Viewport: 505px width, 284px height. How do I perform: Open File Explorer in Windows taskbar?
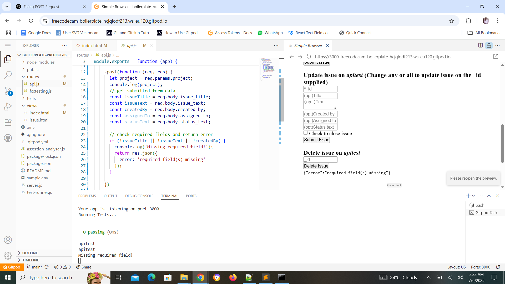(184, 277)
